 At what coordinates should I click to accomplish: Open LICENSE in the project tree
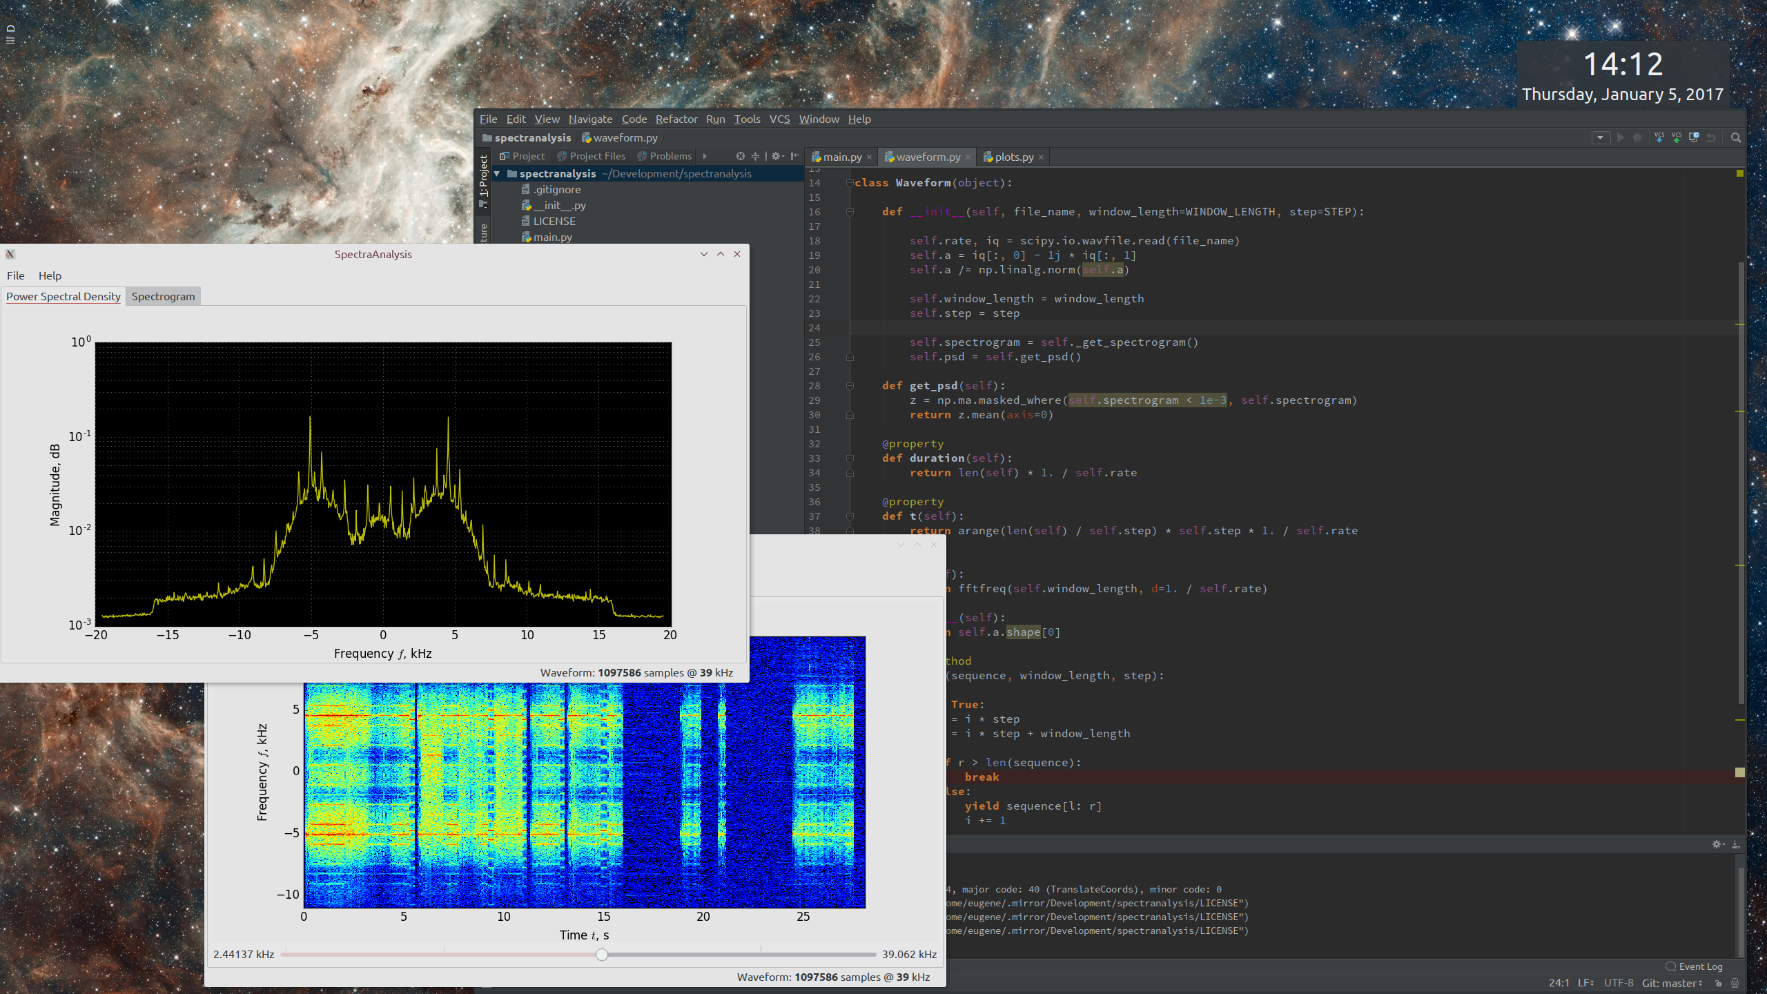coord(548,222)
